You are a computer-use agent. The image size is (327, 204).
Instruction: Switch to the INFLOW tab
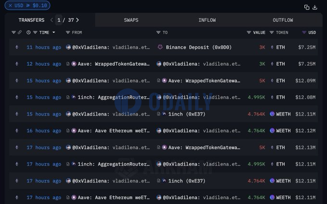coord(207,20)
